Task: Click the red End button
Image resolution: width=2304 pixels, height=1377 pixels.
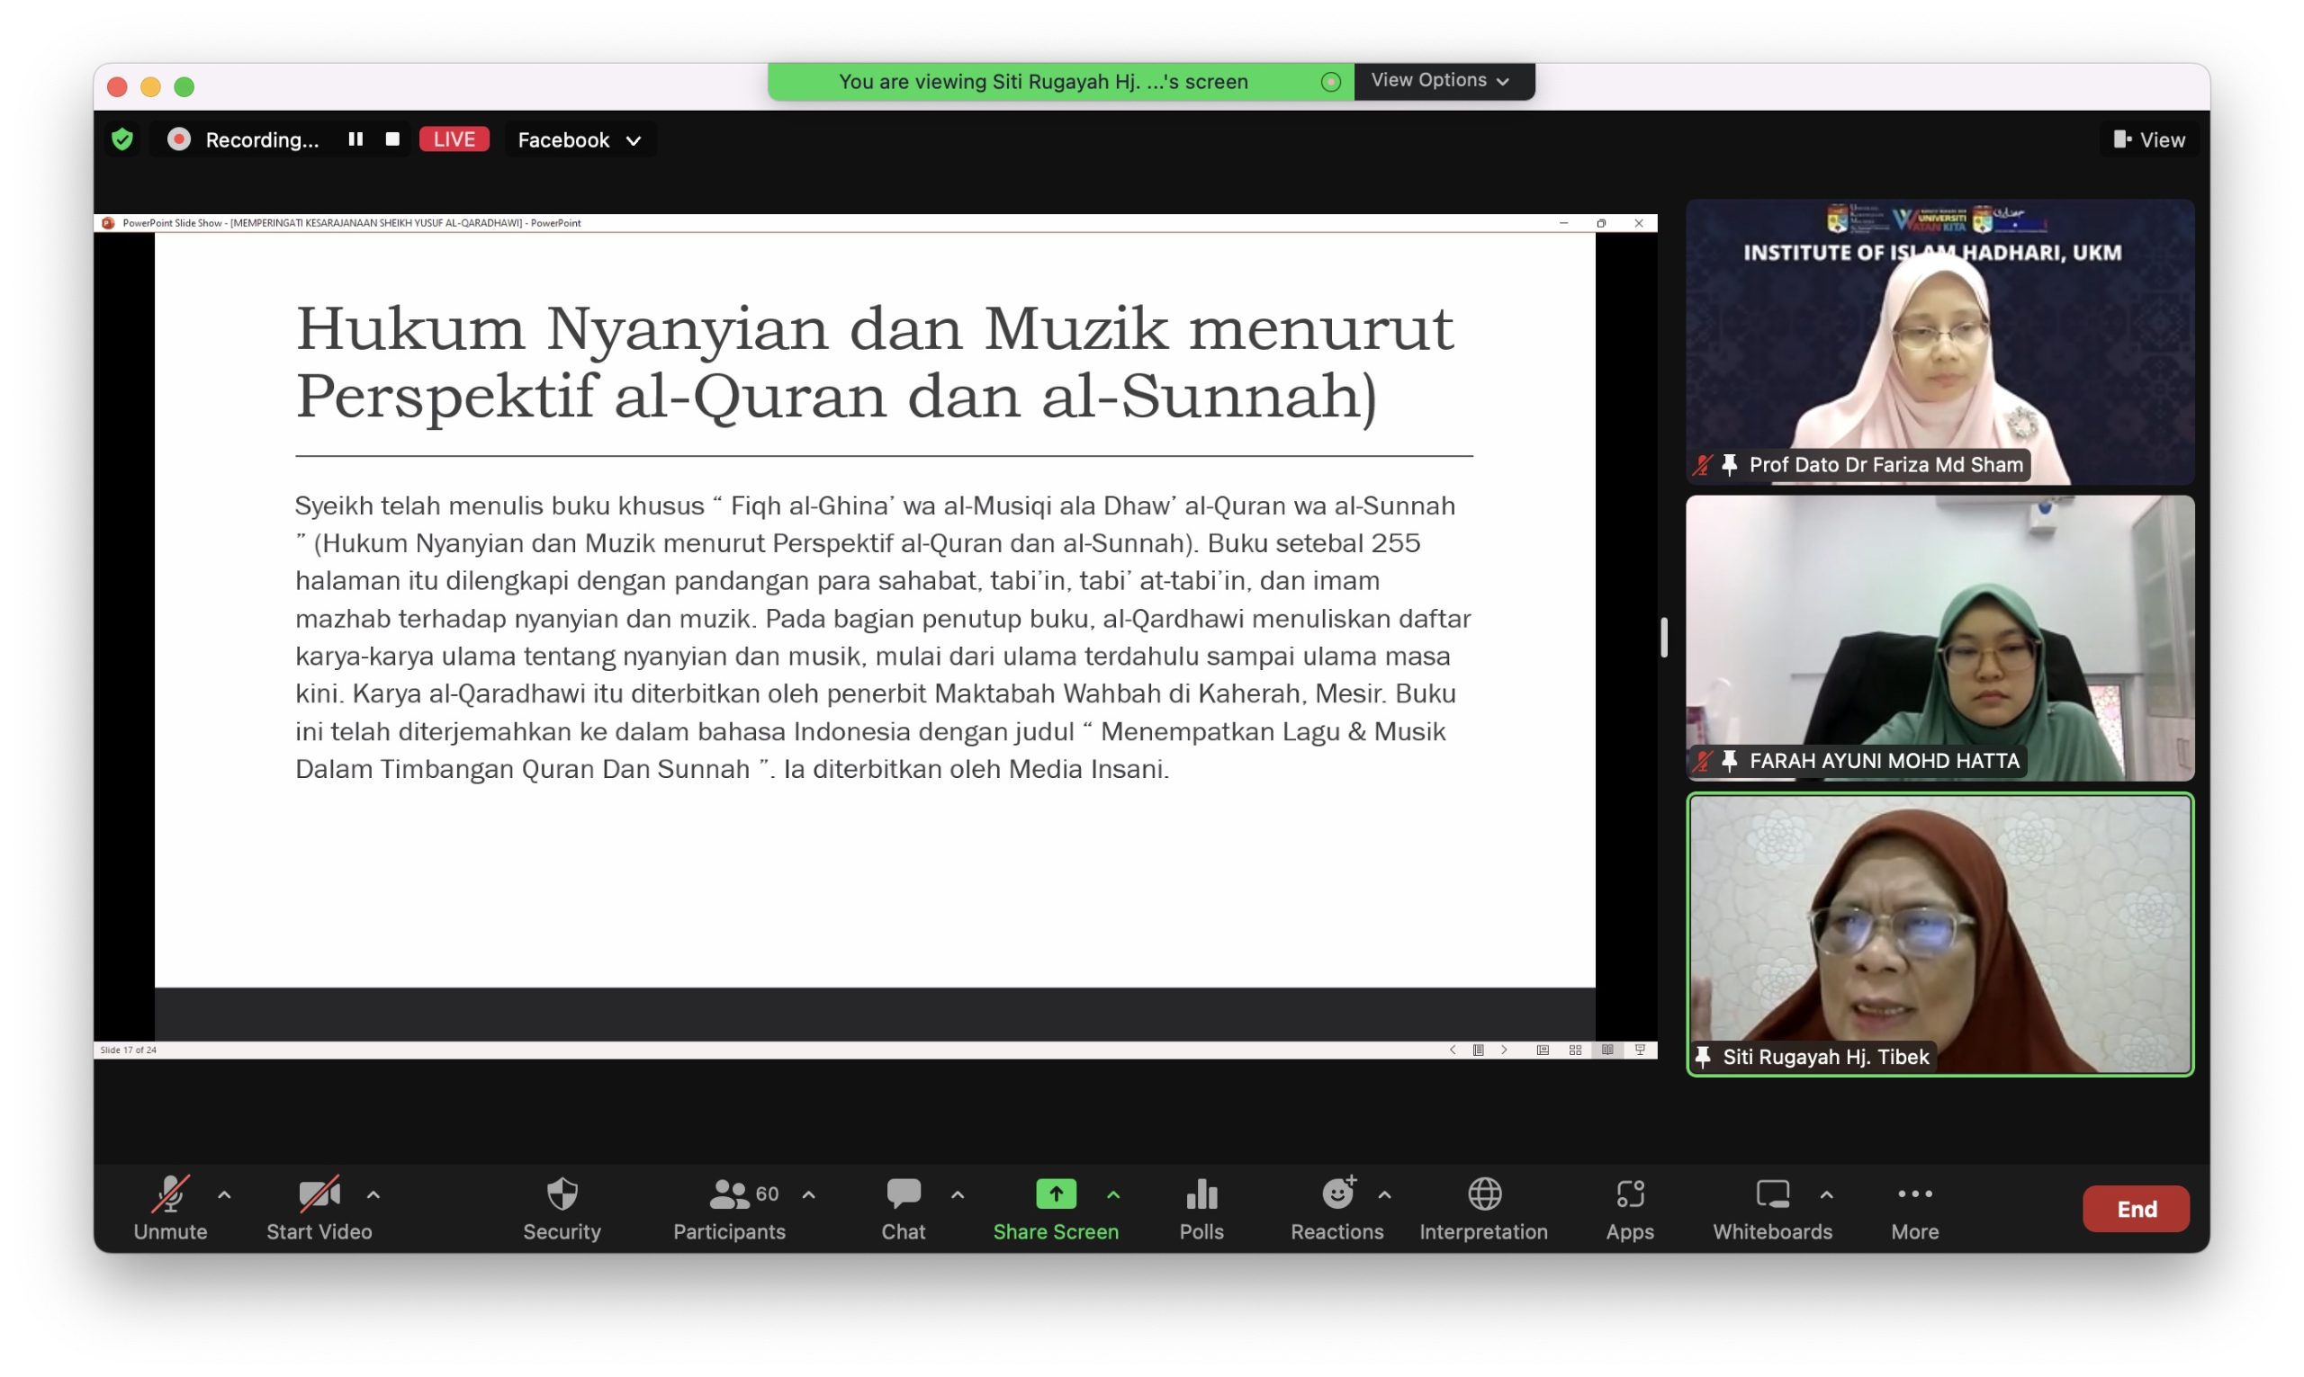Action: click(x=2135, y=1209)
